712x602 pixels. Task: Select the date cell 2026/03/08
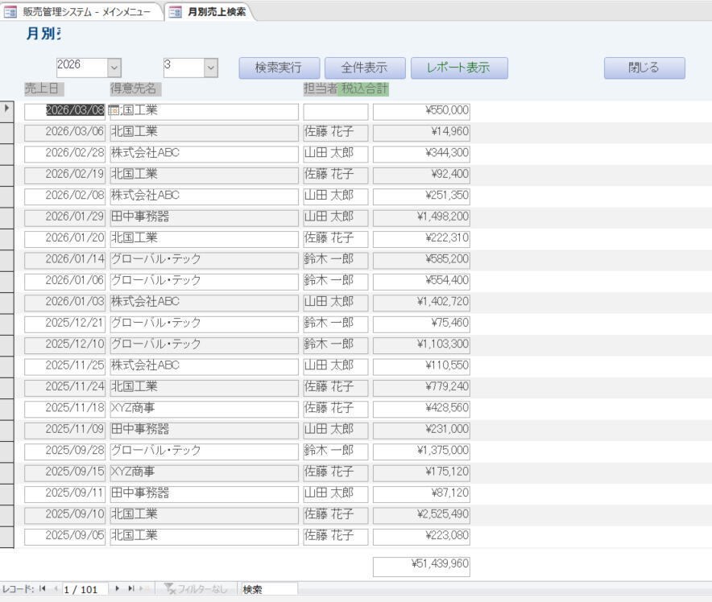pyautogui.click(x=64, y=112)
